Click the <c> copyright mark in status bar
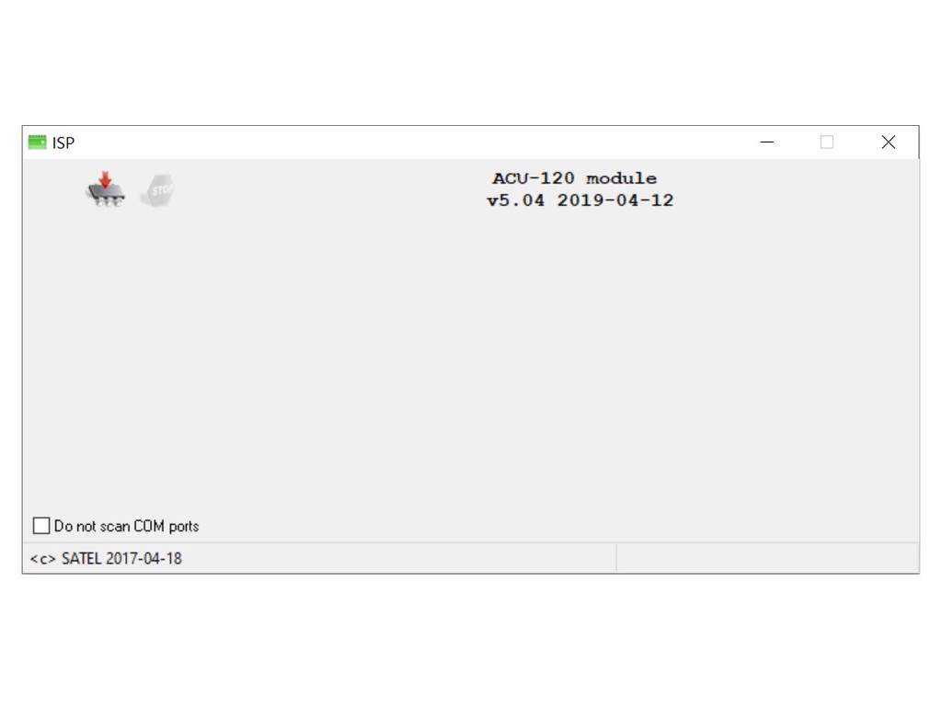The image size is (942, 706). pyautogui.click(x=42, y=559)
